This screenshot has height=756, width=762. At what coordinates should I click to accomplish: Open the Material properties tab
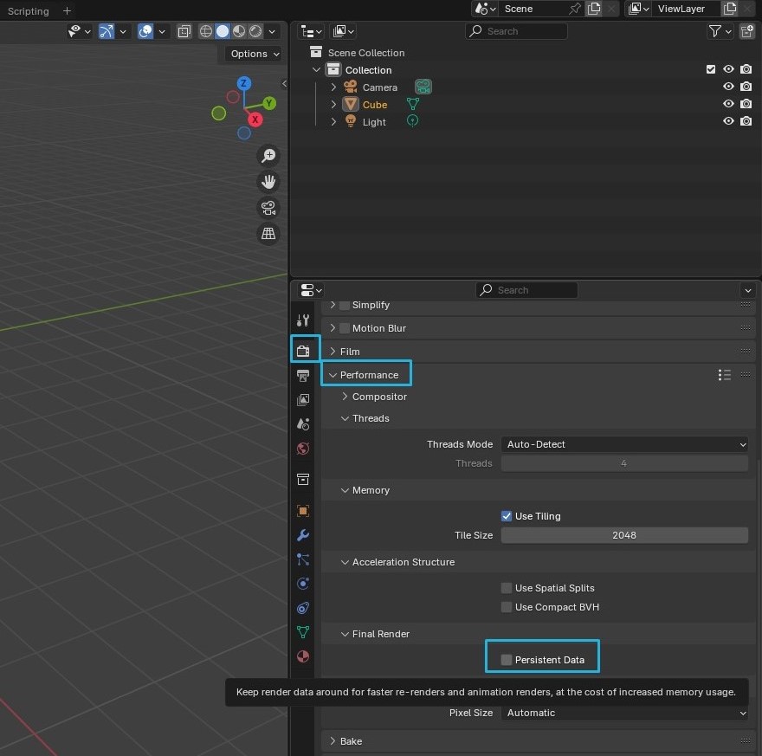(303, 656)
